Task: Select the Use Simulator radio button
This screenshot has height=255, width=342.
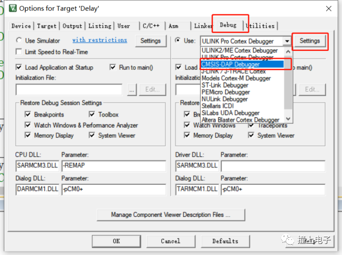Action: [x=19, y=41]
